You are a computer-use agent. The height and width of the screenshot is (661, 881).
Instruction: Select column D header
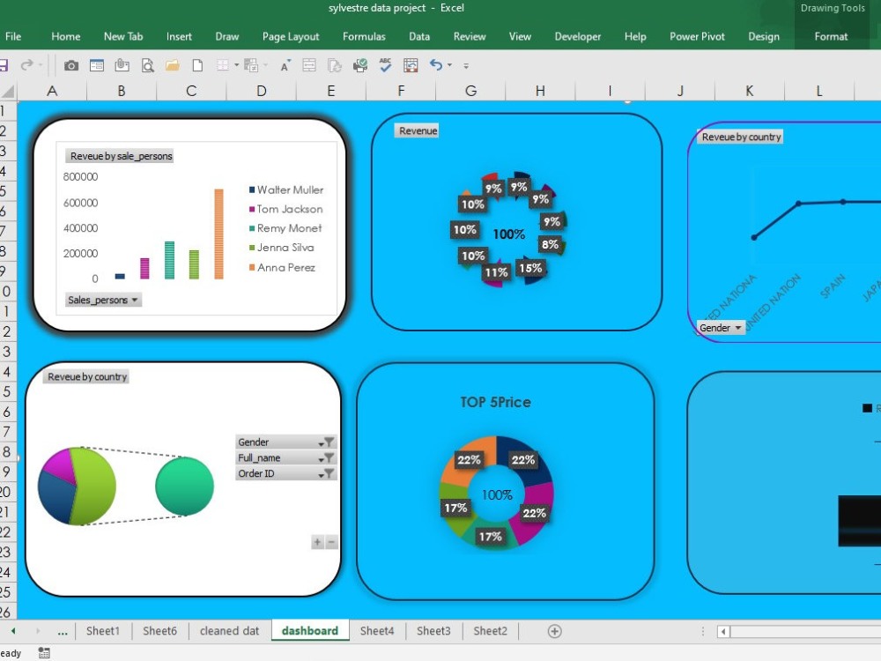tap(262, 91)
